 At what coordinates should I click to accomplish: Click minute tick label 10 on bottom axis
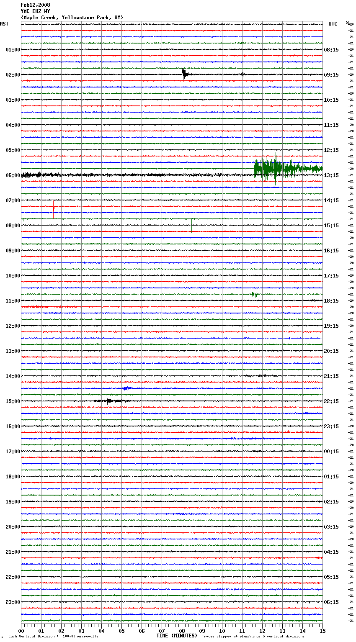pyautogui.click(x=222, y=631)
